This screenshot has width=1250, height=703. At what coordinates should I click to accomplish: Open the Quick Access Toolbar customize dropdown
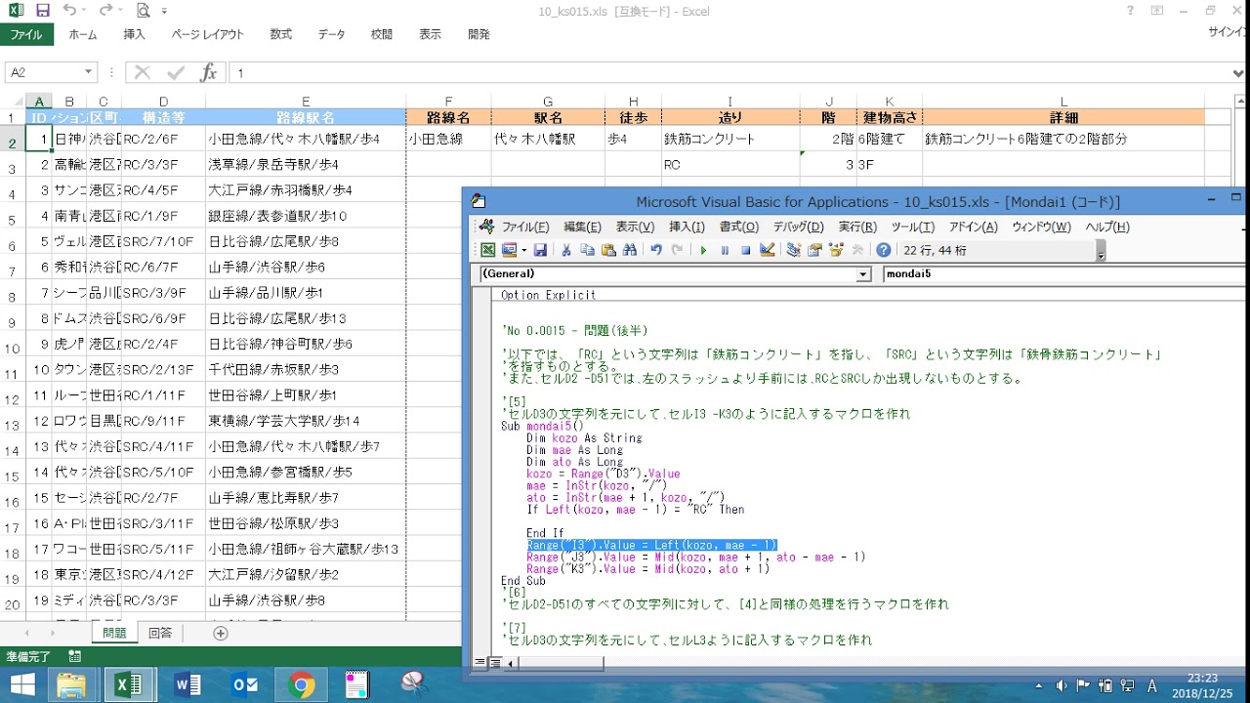coord(165,12)
